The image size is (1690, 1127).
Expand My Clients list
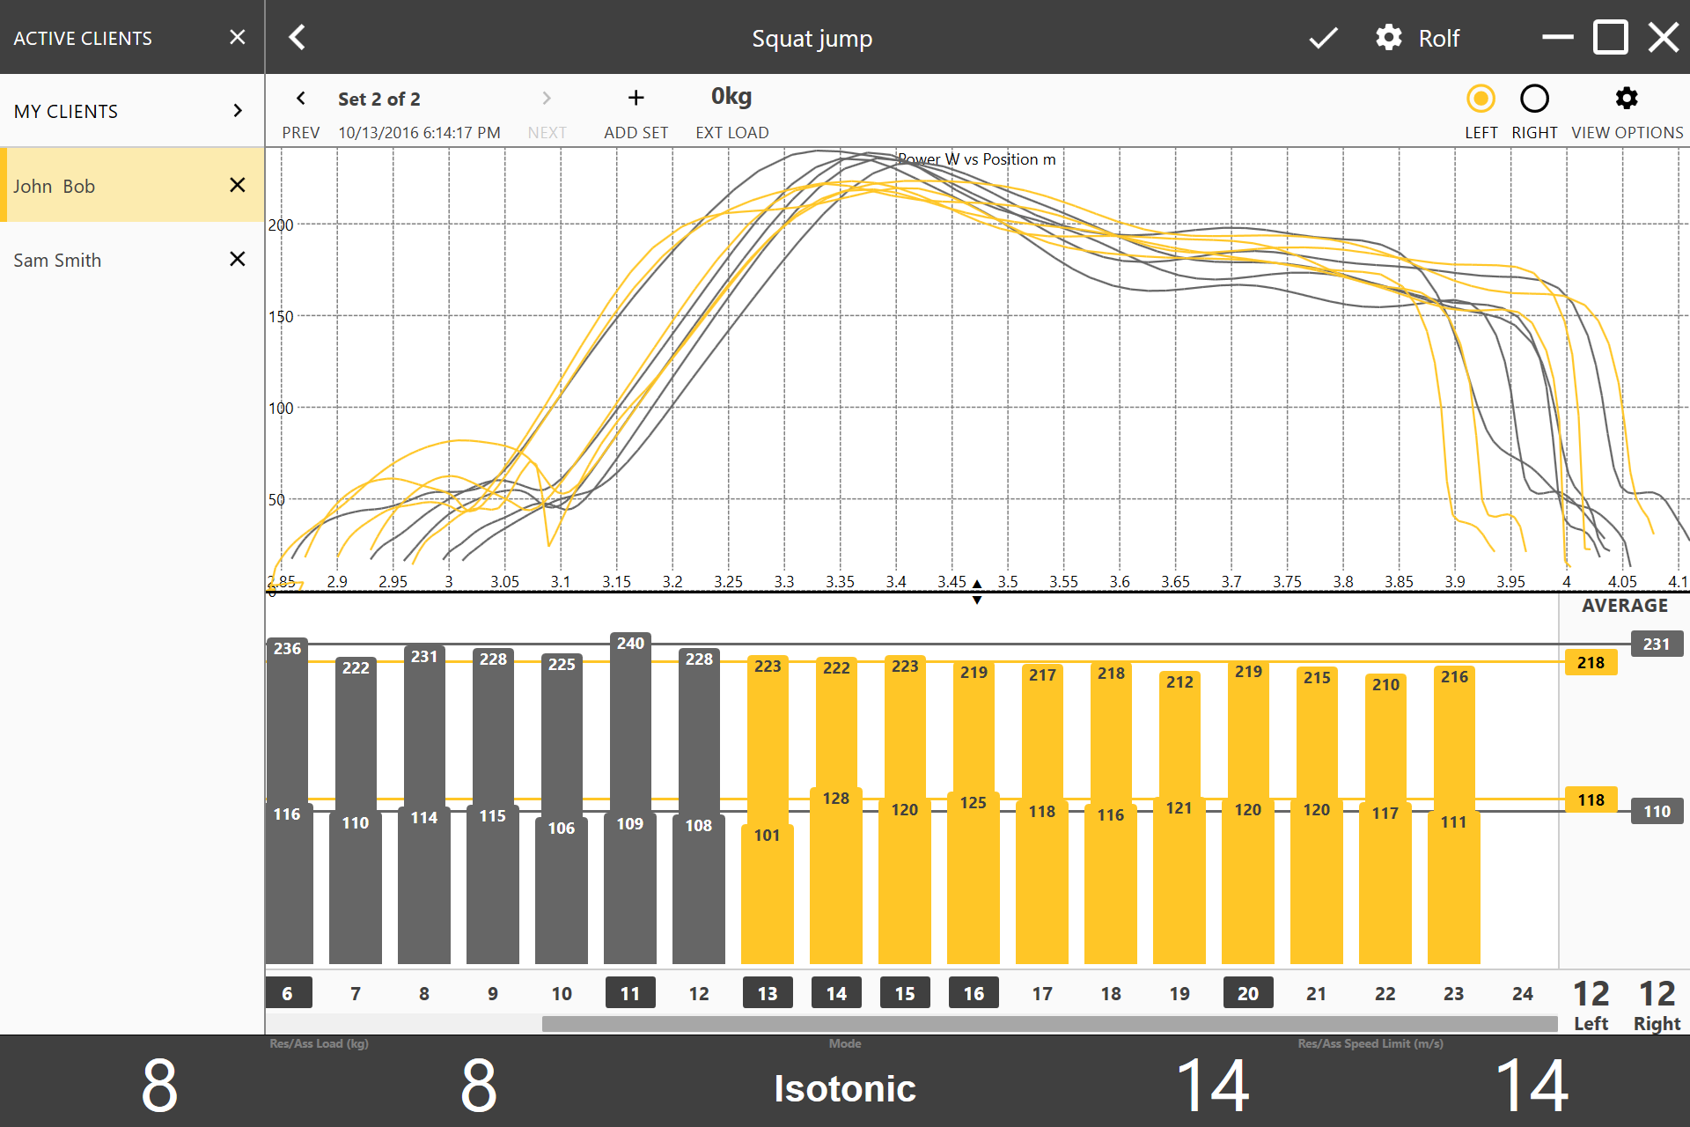[x=132, y=111]
